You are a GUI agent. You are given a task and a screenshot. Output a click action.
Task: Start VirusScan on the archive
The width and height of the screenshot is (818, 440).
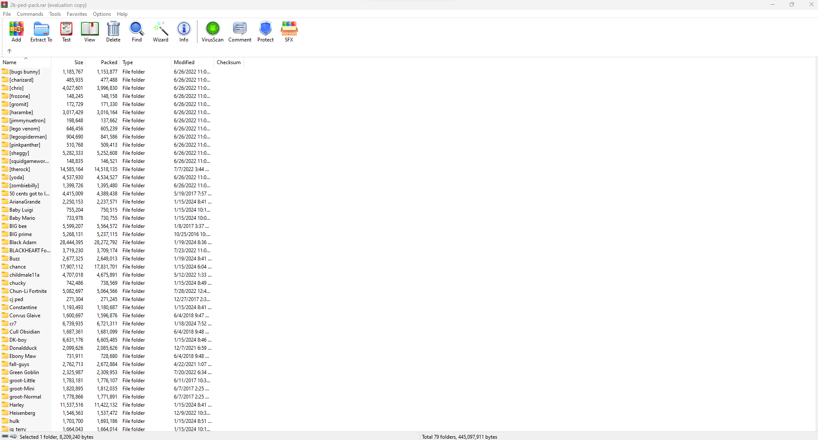(212, 32)
